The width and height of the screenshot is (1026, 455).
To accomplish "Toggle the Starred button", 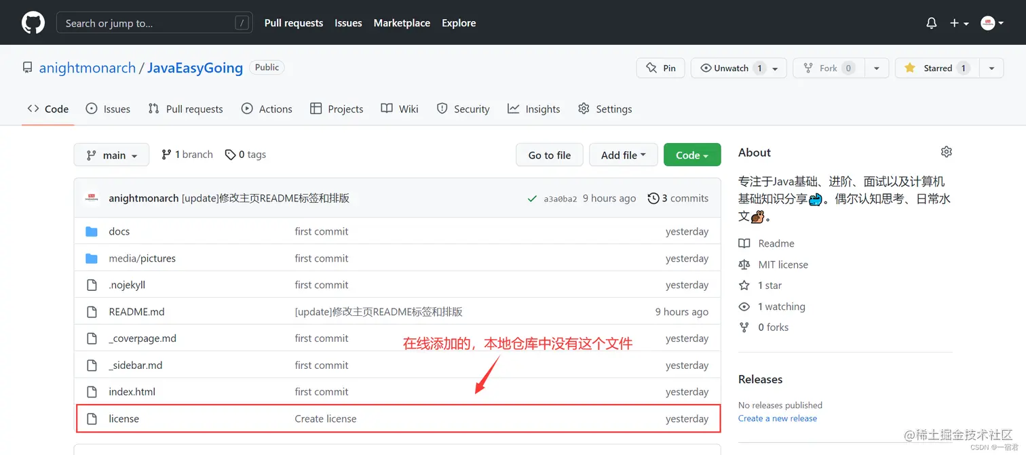I will click(937, 68).
